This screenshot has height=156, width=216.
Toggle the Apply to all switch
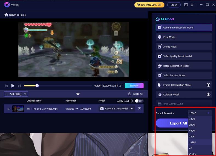coord(139,101)
